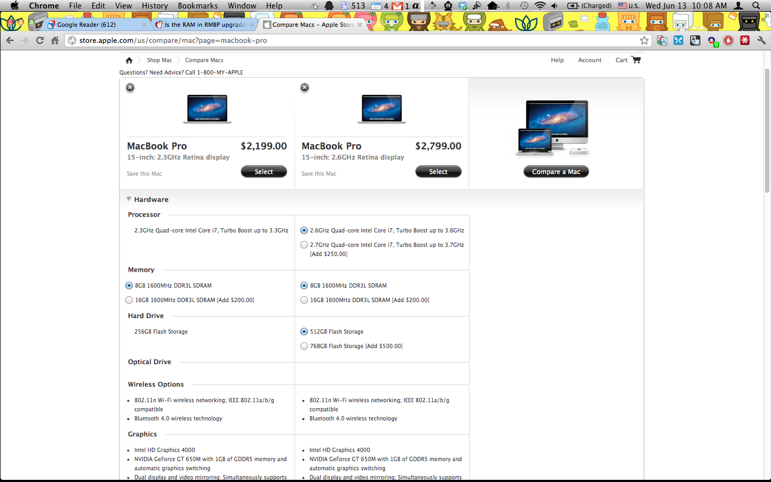Select the $2,199.00 MacBook Pro
The height and width of the screenshot is (482, 771).
(x=263, y=171)
